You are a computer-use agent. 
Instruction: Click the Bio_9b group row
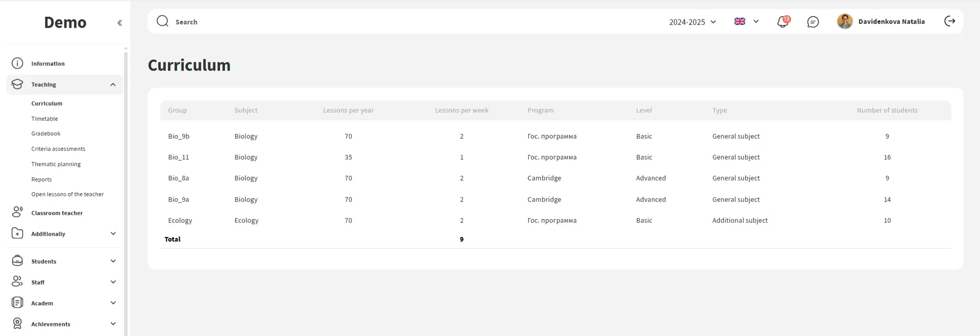pos(179,137)
